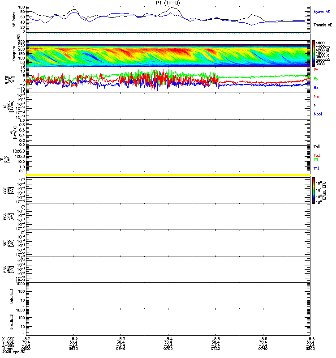Click the 3400 value on Keogram color bar
The width and height of the screenshot is (336, 358).
tap(320, 64)
